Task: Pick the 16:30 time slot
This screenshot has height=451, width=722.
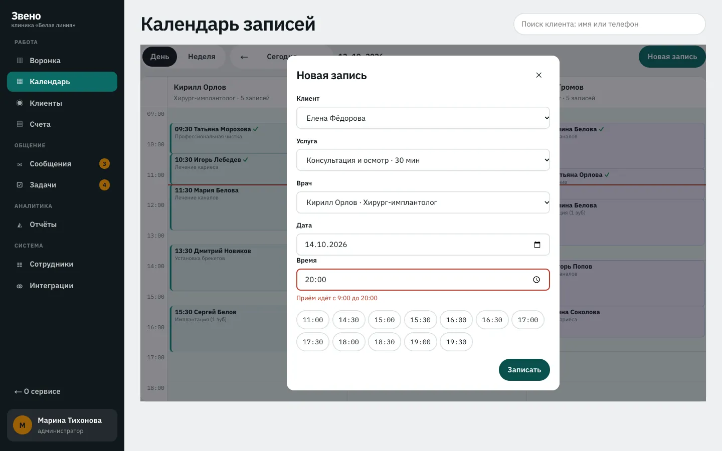Action: (492, 320)
